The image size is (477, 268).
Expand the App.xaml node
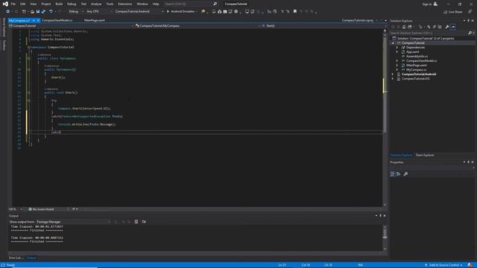[397, 52]
